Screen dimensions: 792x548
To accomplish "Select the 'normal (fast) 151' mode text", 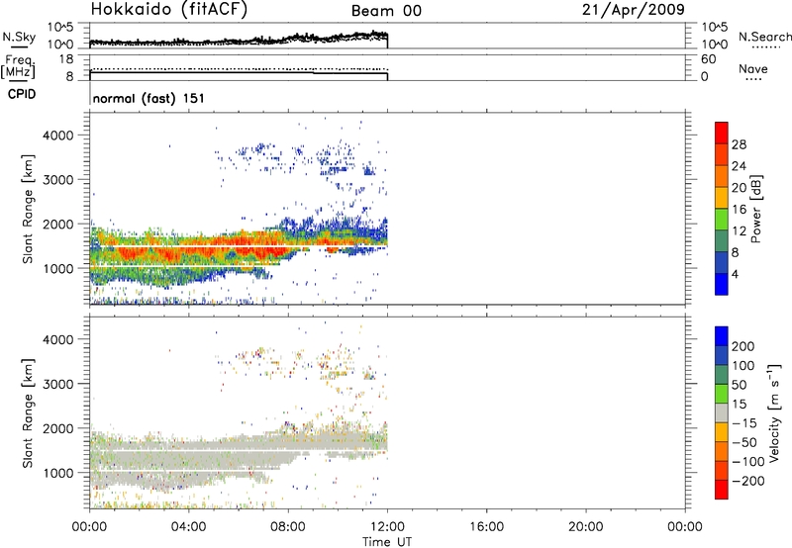I will click(x=149, y=98).
